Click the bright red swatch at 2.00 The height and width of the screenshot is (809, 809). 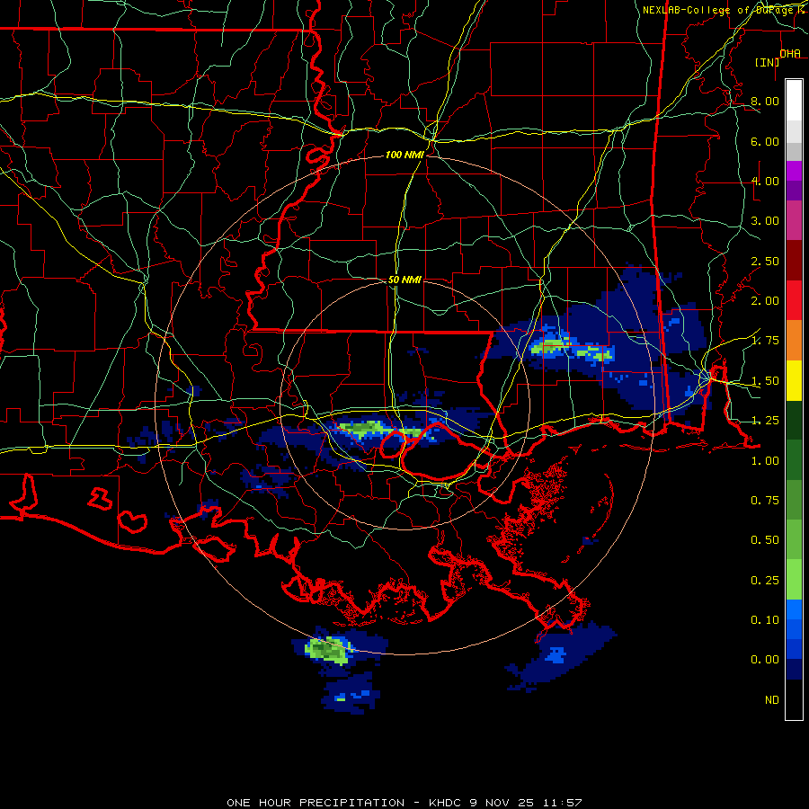tap(794, 300)
